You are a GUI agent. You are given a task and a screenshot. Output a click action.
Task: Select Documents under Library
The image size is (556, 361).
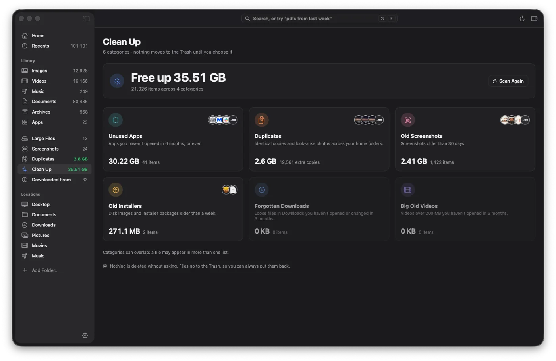click(x=54, y=102)
